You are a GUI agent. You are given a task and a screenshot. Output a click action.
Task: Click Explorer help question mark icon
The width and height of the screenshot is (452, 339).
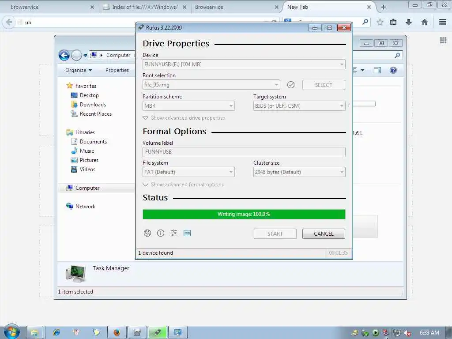point(393,70)
